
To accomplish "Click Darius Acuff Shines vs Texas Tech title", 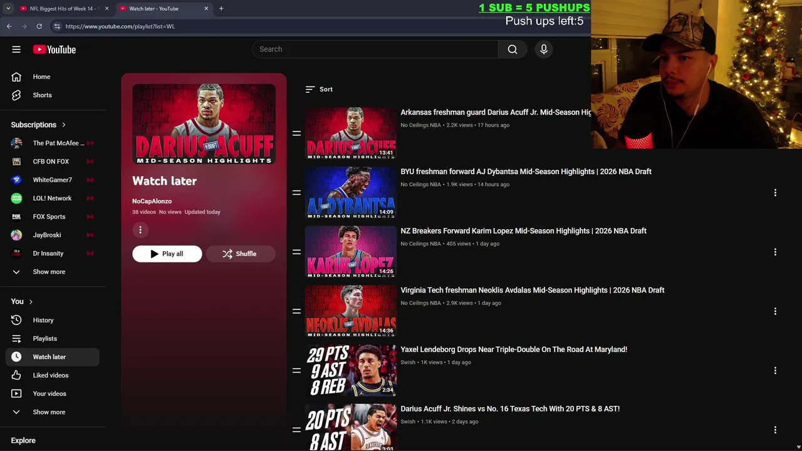I will tap(510, 409).
